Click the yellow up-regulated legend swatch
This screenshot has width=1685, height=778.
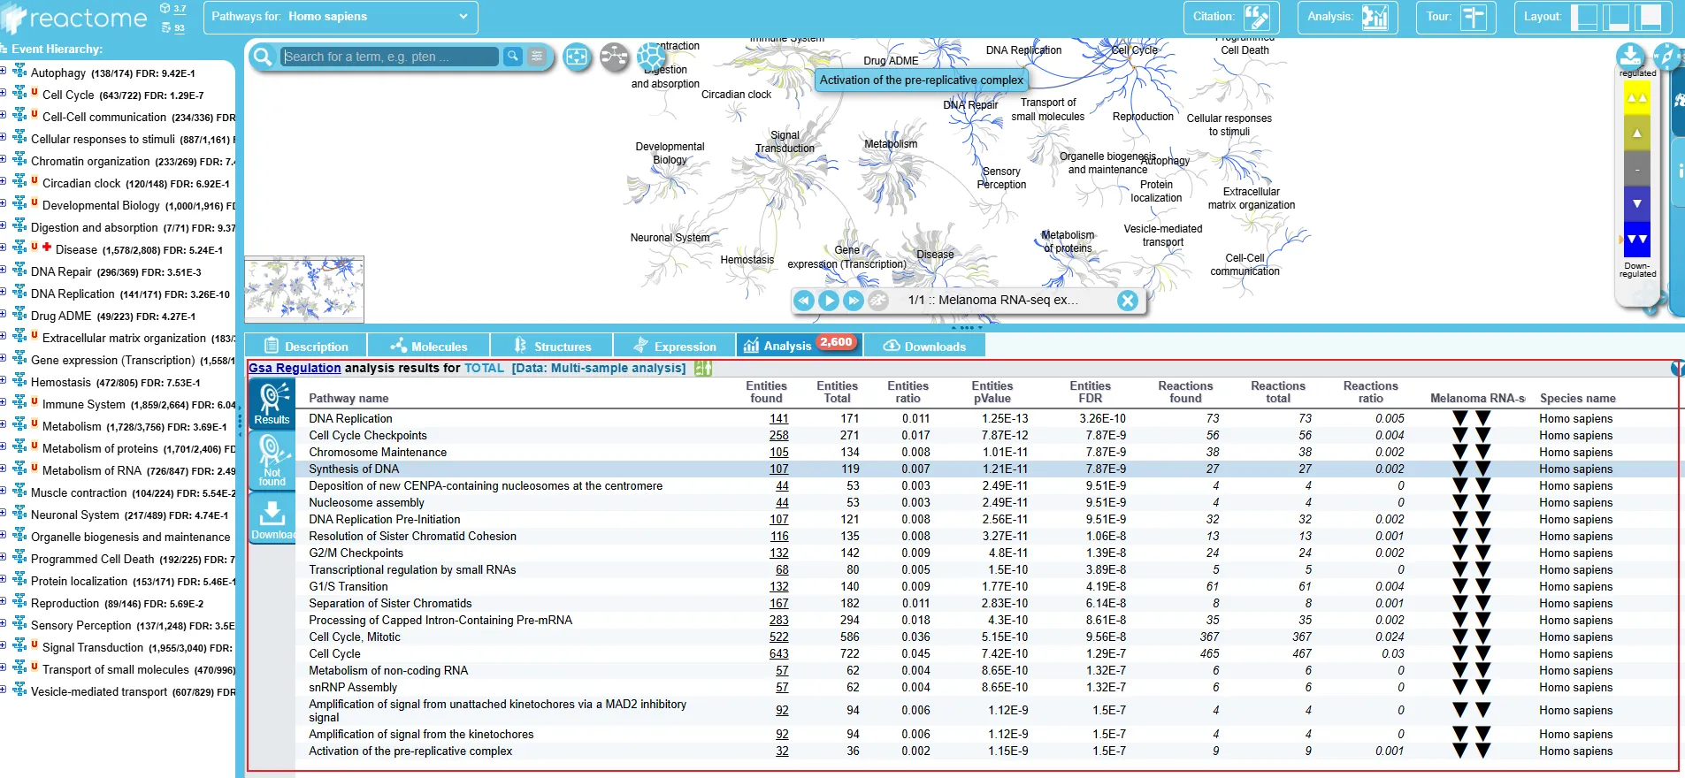(x=1636, y=98)
